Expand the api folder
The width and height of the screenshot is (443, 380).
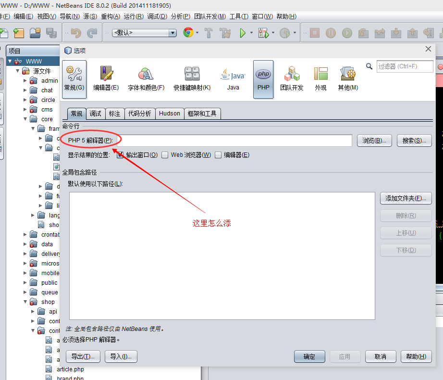[x=33, y=311]
